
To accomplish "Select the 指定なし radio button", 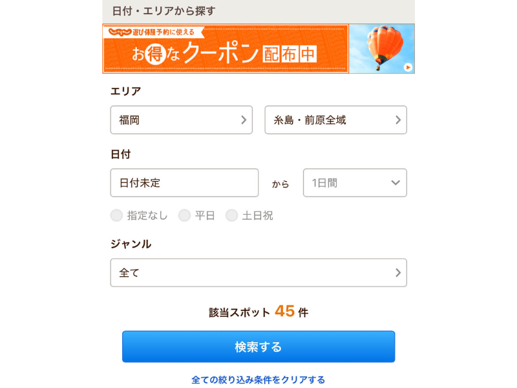I will click(x=116, y=215).
